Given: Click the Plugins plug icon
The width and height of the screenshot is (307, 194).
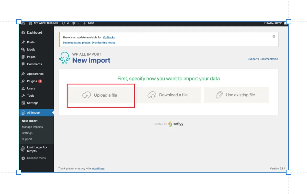Looking at the screenshot, I should [23, 81].
